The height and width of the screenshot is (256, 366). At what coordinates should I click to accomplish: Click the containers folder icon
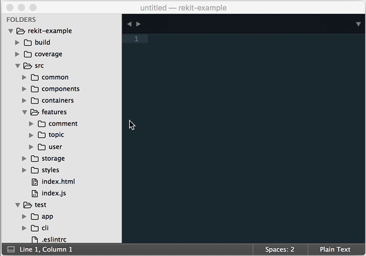click(35, 101)
